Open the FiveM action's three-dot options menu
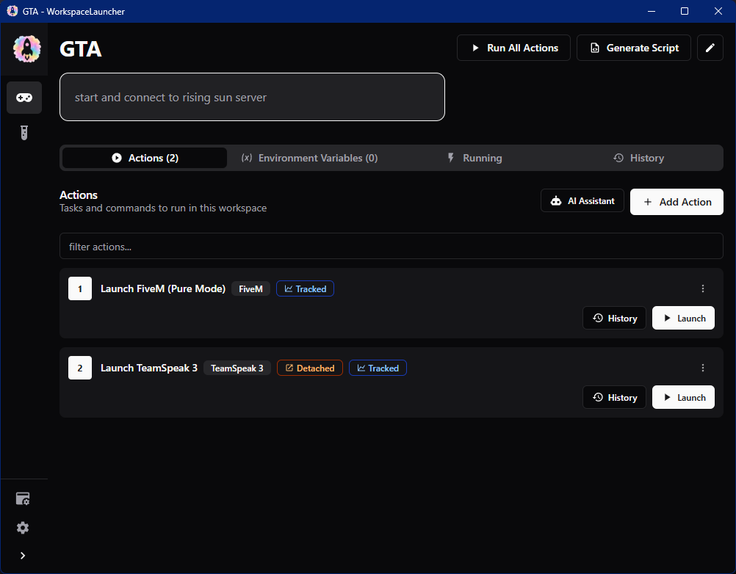736x574 pixels. coord(703,288)
